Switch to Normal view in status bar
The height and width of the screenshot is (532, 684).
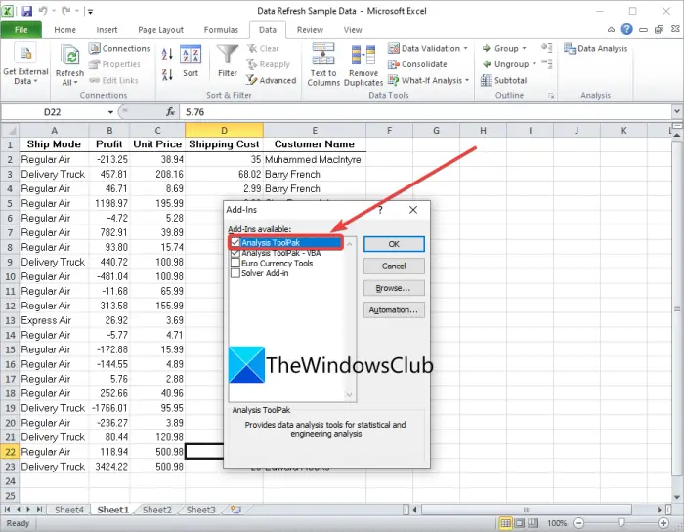tap(505, 523)
